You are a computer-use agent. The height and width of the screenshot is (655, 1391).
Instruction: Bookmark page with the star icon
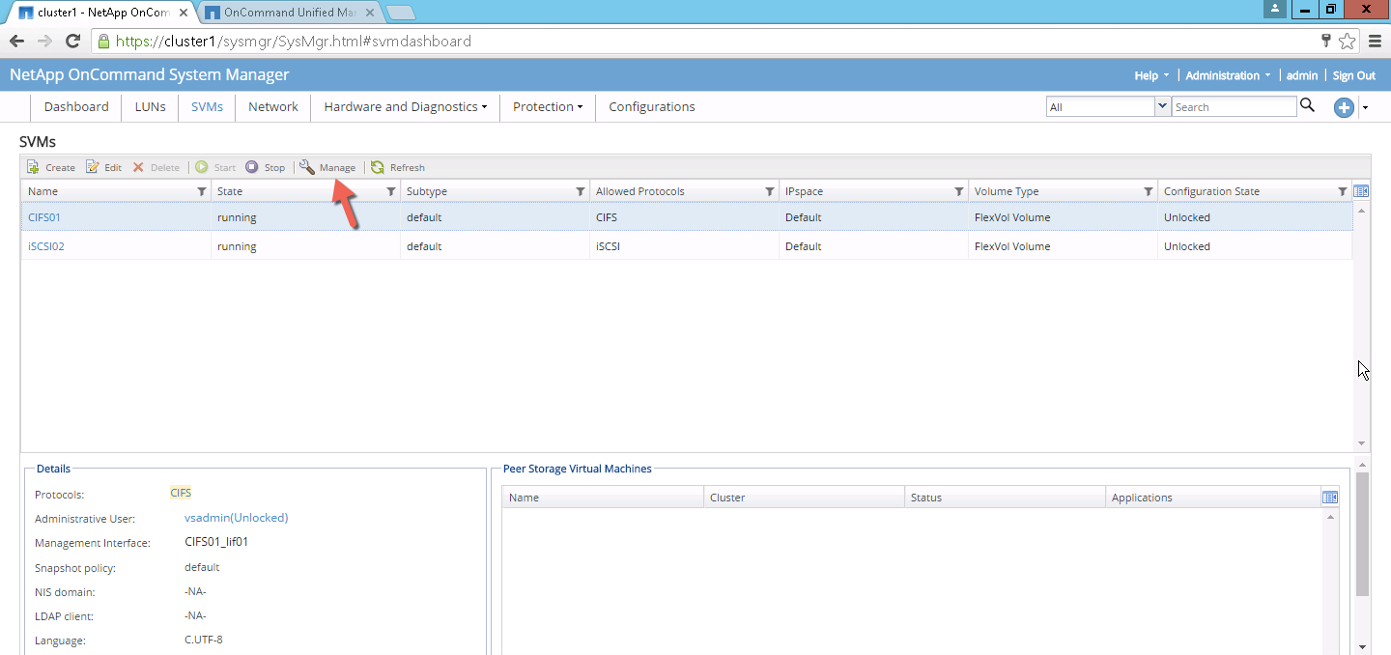(x=1348, y=42)
